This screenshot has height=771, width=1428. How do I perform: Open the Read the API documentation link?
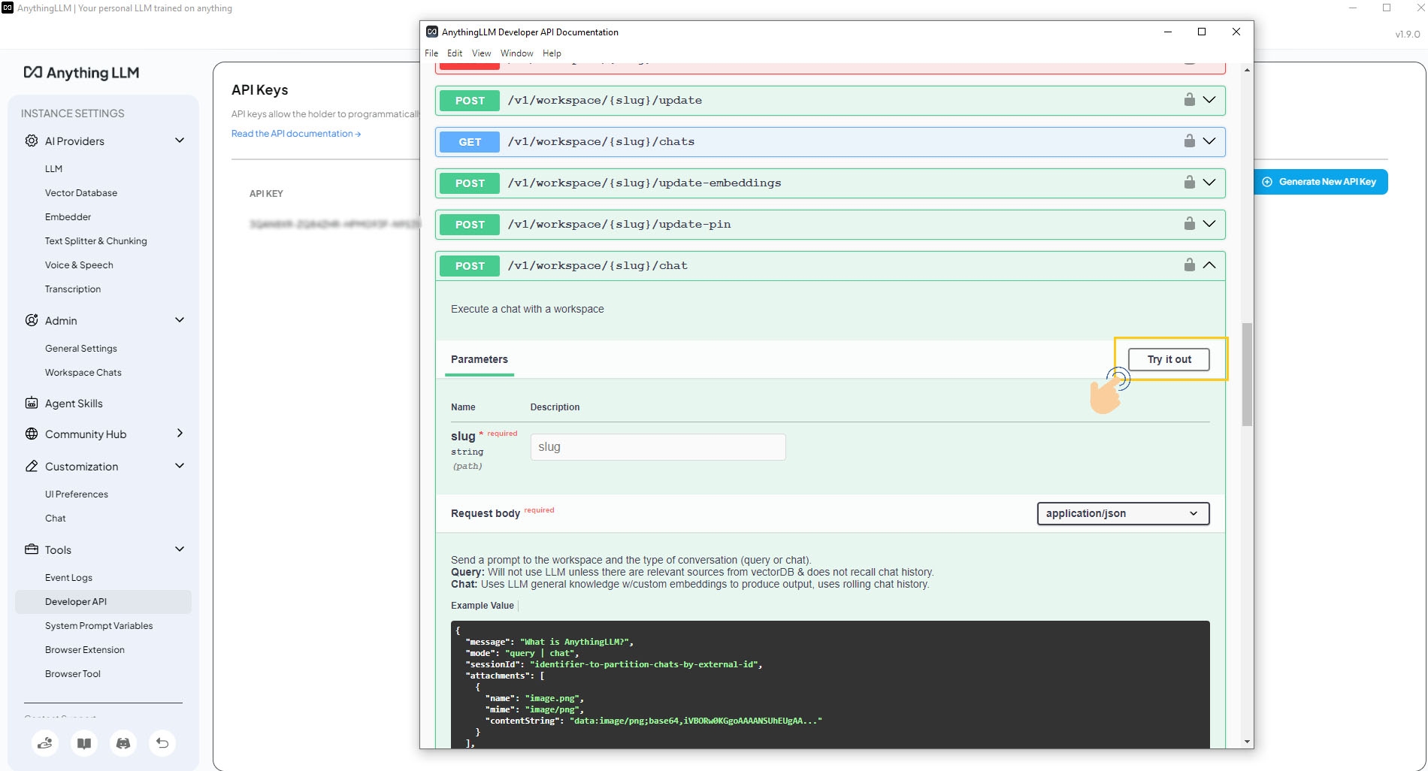click(x=295, y=133)
